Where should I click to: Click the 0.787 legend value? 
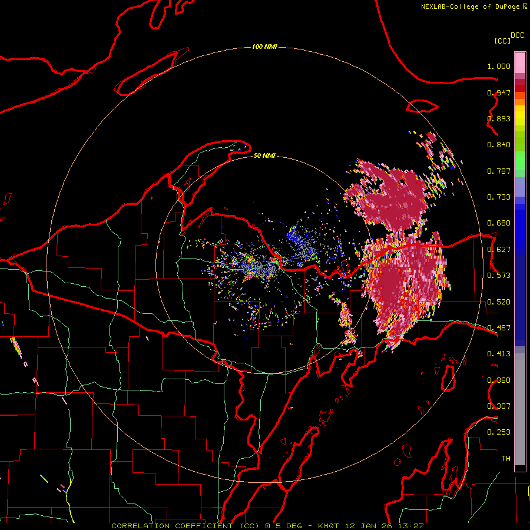pyautogui.click(x=499, y=171)
